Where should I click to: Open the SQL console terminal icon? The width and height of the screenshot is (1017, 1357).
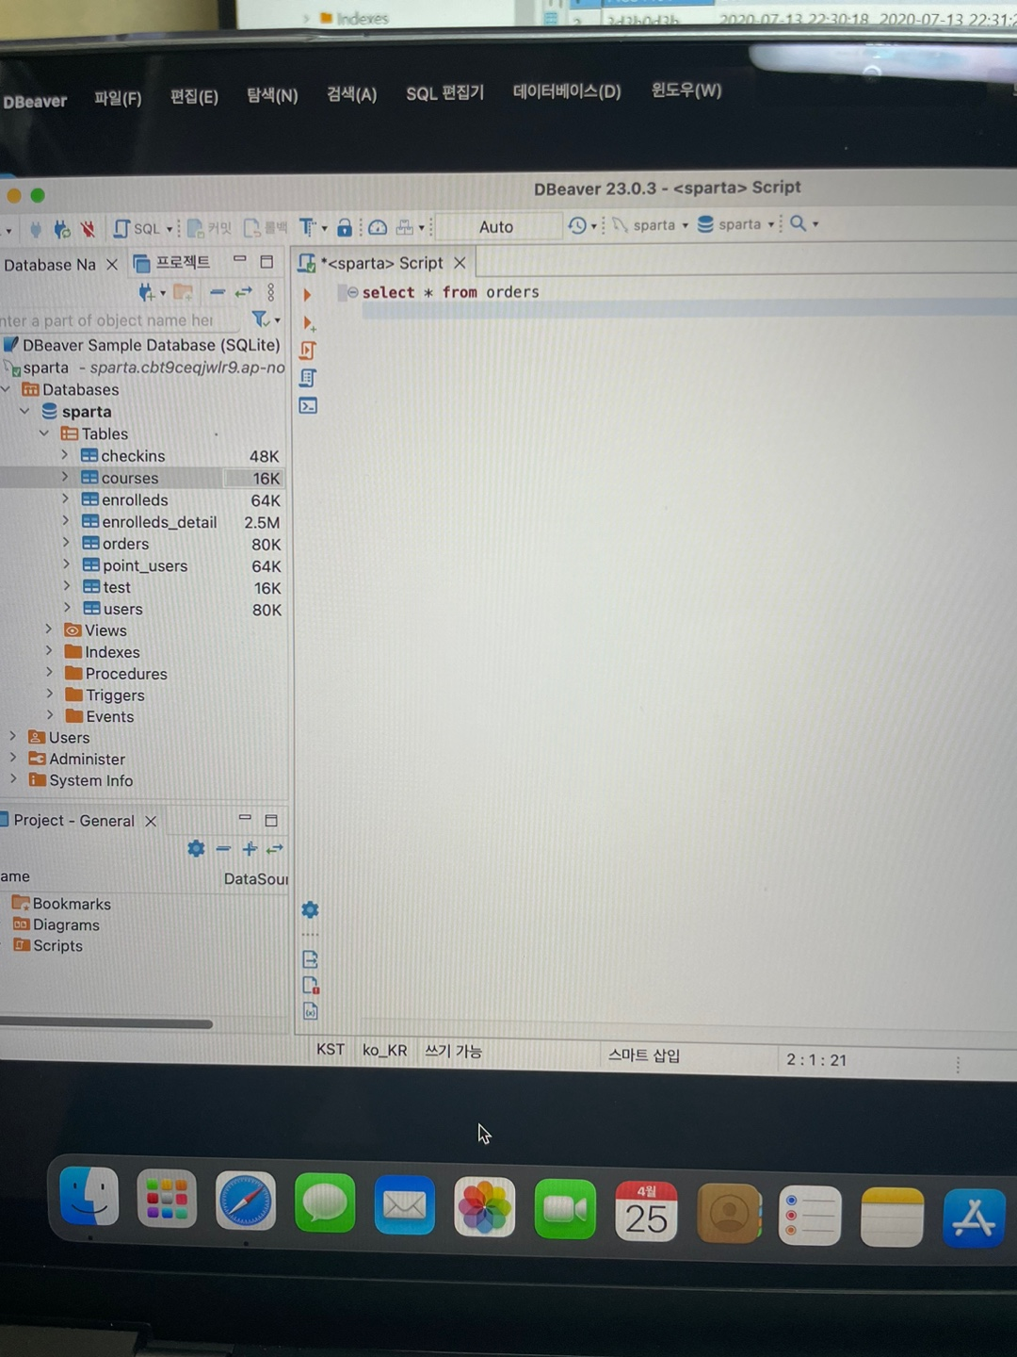(308, 406)
